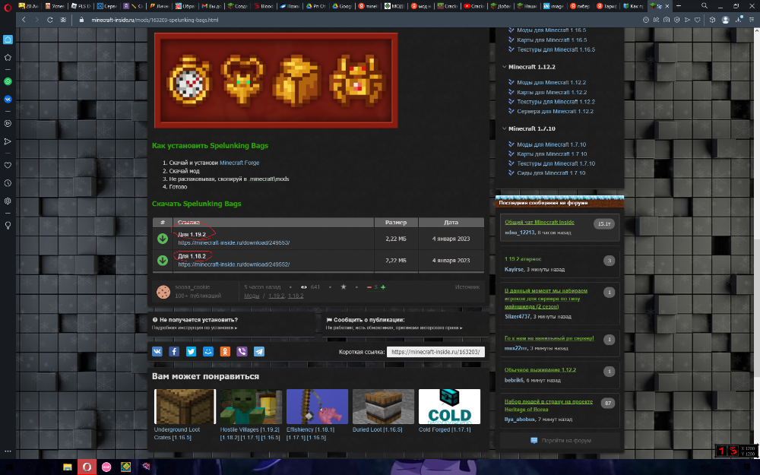Downvote the post with red minus
The width and height of the screenshot is (760, 475).
click(x=369, y=287)
